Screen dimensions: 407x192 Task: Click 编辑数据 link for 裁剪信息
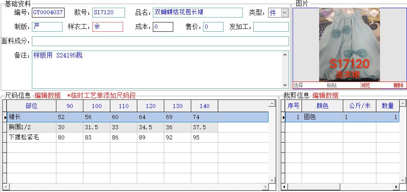tap(326, 96)
